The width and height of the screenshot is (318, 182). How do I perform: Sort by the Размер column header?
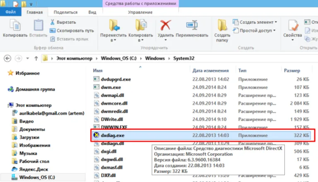click(292, 70)
